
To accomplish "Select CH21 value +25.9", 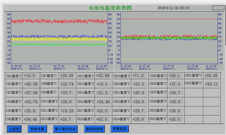I will coord(139,93).
